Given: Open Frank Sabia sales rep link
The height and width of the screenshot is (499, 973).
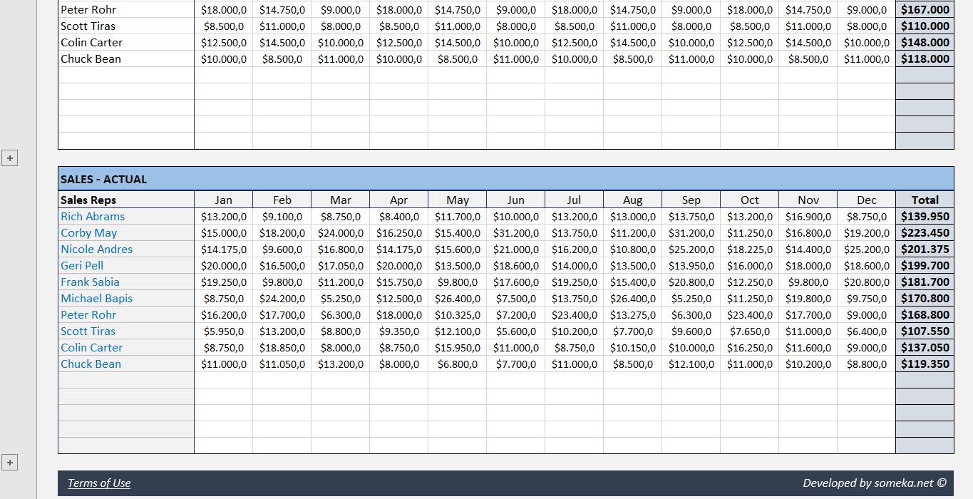Looking at the screenshot, I should (90, 282).
